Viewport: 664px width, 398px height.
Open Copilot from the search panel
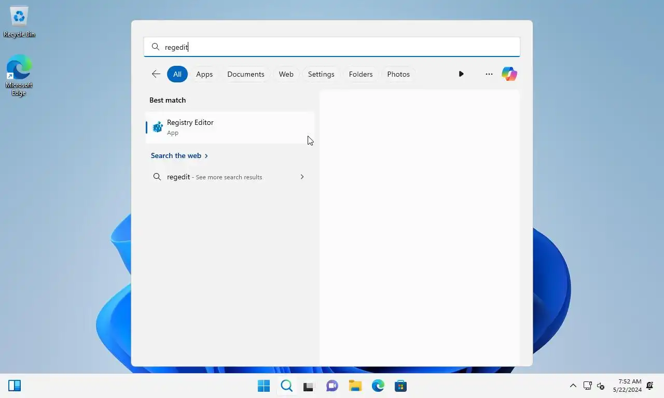(509, 74)
